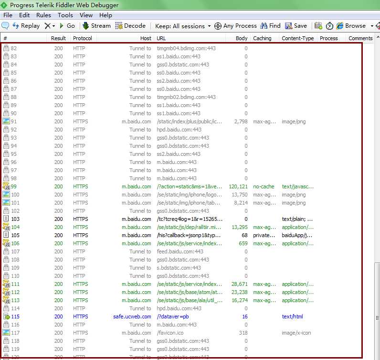Click the JS icon of session 106

tap(6, 243)
